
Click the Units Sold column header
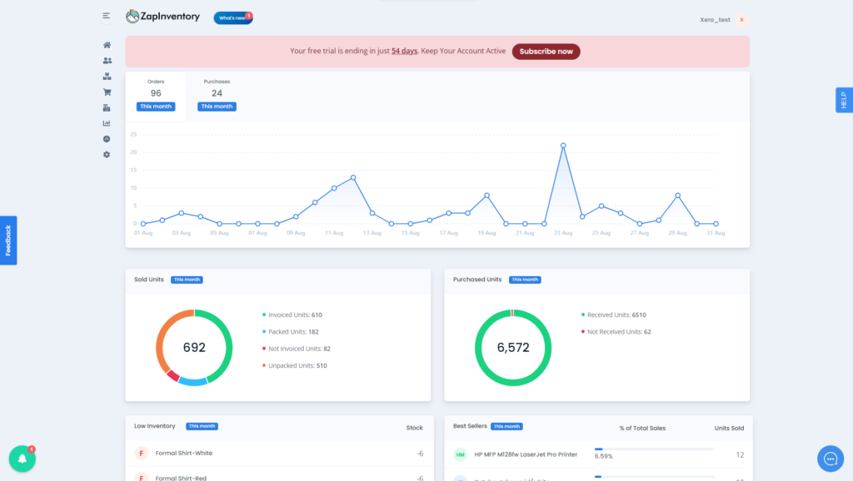click(x=729, y=429)
